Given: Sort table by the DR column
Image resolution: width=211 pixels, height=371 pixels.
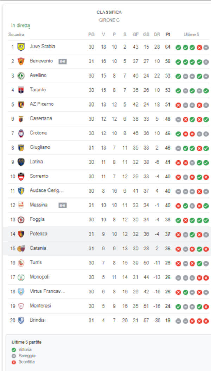Looking at the screenshot, I should point(157,35).
